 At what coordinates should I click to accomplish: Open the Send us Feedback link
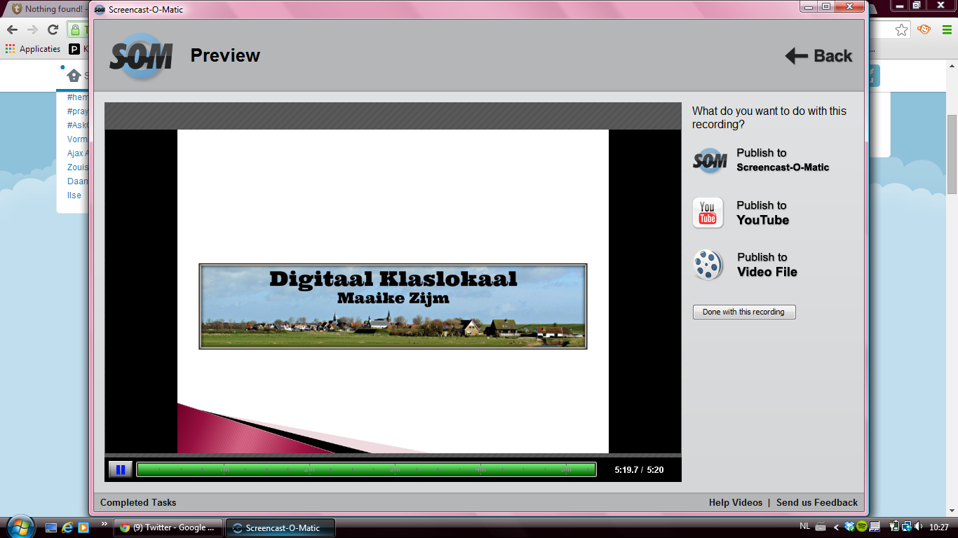click(816, 502)
